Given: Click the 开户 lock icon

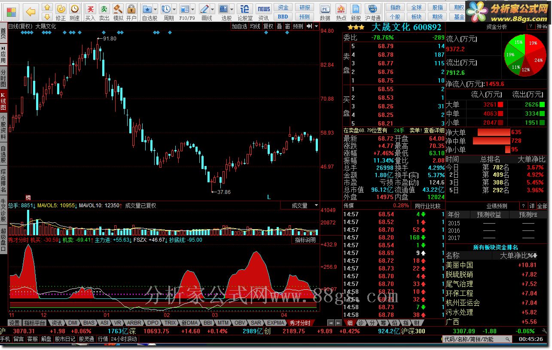Looking at the screenshot, I should tap(131, 12).
